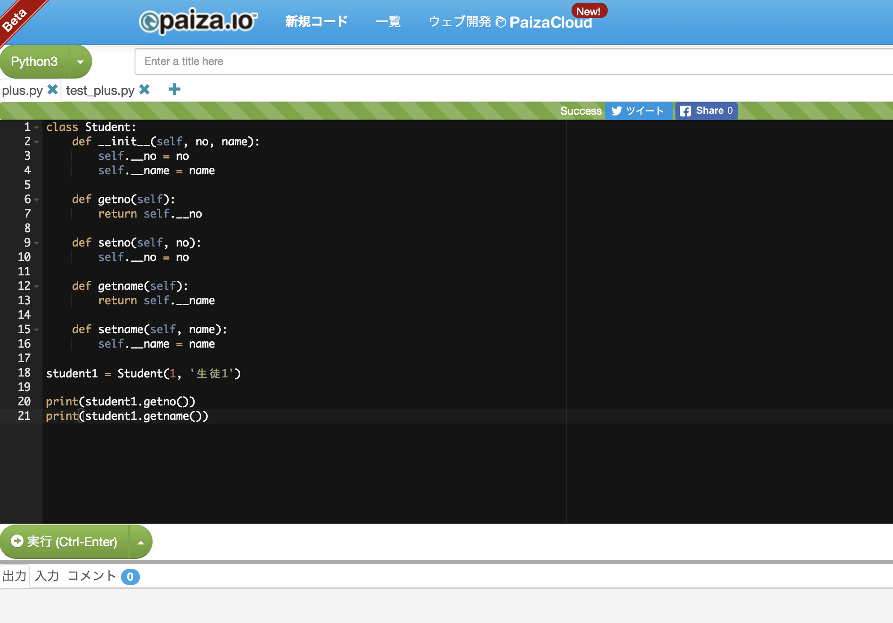Collapse the getno method fold on line 6

(37, 200)
